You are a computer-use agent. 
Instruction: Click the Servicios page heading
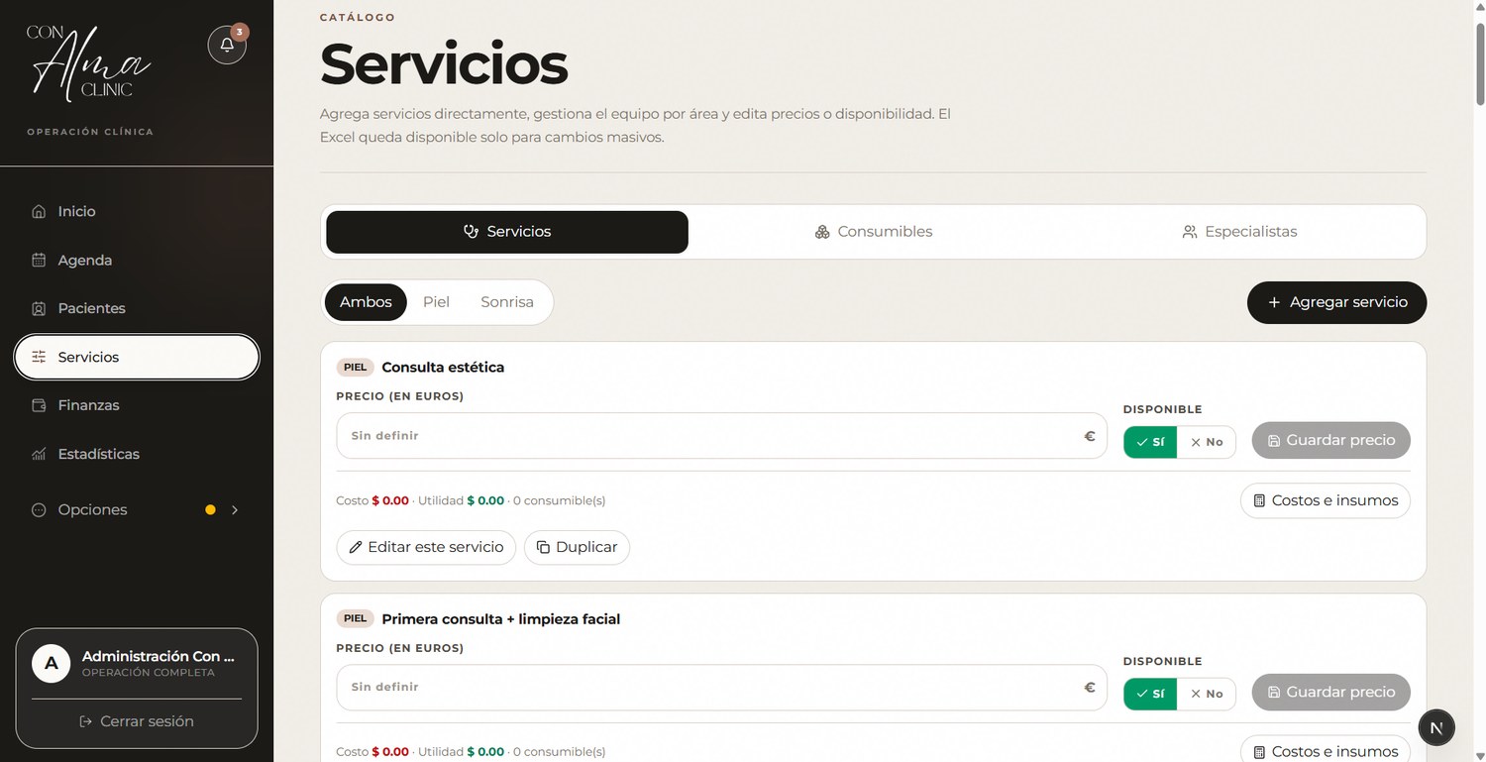(444, 64)
